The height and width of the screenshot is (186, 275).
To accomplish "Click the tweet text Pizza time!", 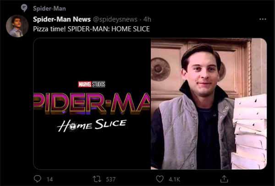I will [x=49, y=29].
